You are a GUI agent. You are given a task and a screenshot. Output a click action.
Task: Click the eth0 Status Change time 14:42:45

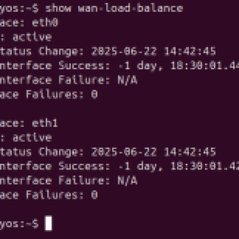190,51
